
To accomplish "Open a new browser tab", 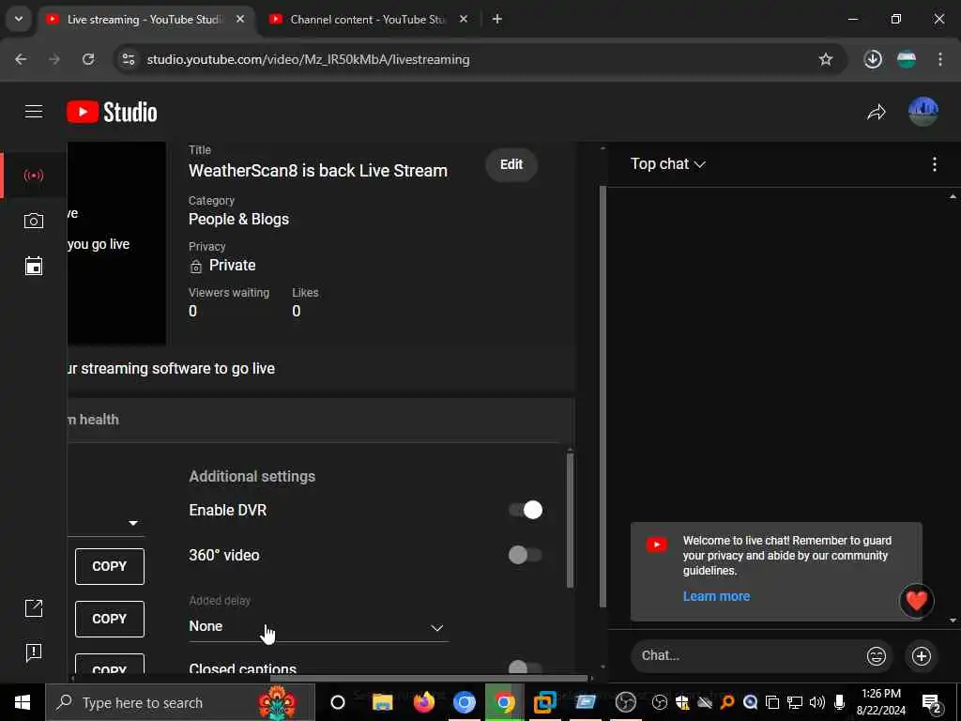I will pyautogui.click(x=497, y=19).
